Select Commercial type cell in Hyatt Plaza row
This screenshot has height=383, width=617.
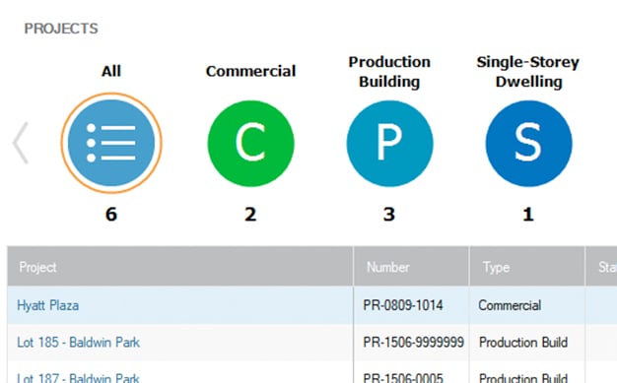tap(527, 305)
